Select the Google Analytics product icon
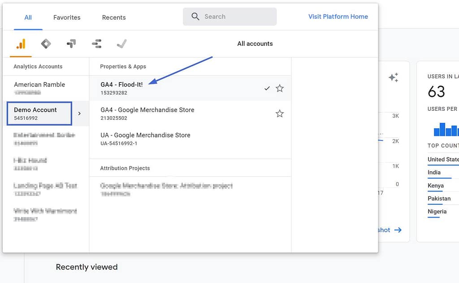This screenshot has width=459, height=283. [x=20, y=44]
